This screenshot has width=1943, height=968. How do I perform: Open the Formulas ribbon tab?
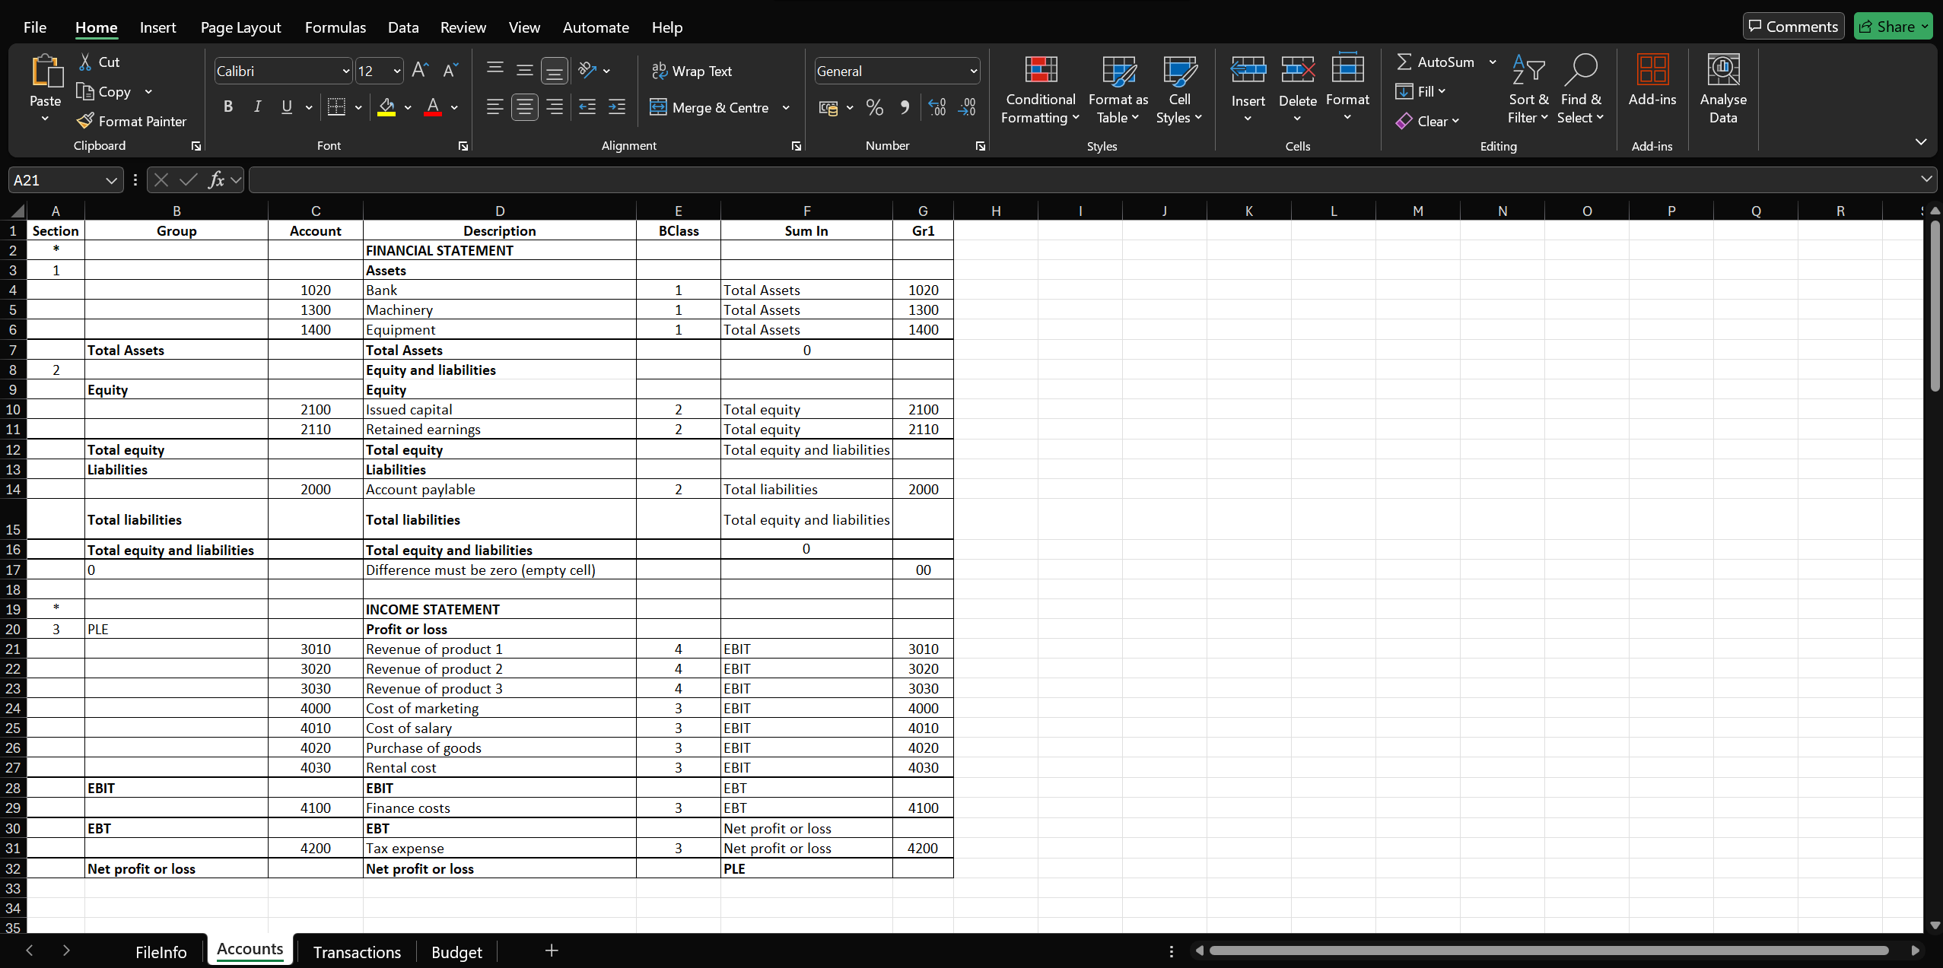(x=335, y=27)
